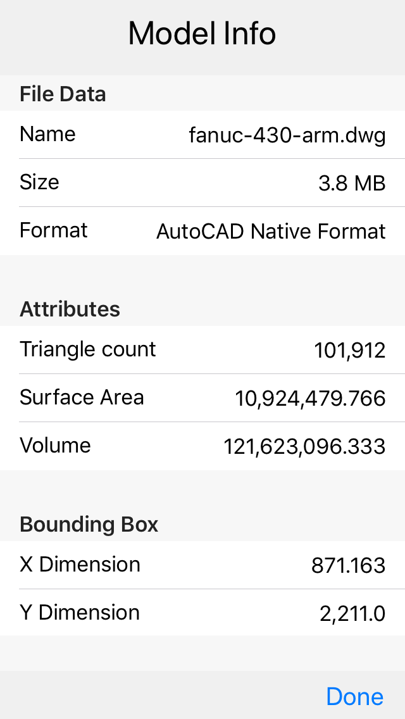Click the Bounding Box section header

coord(89,524)
